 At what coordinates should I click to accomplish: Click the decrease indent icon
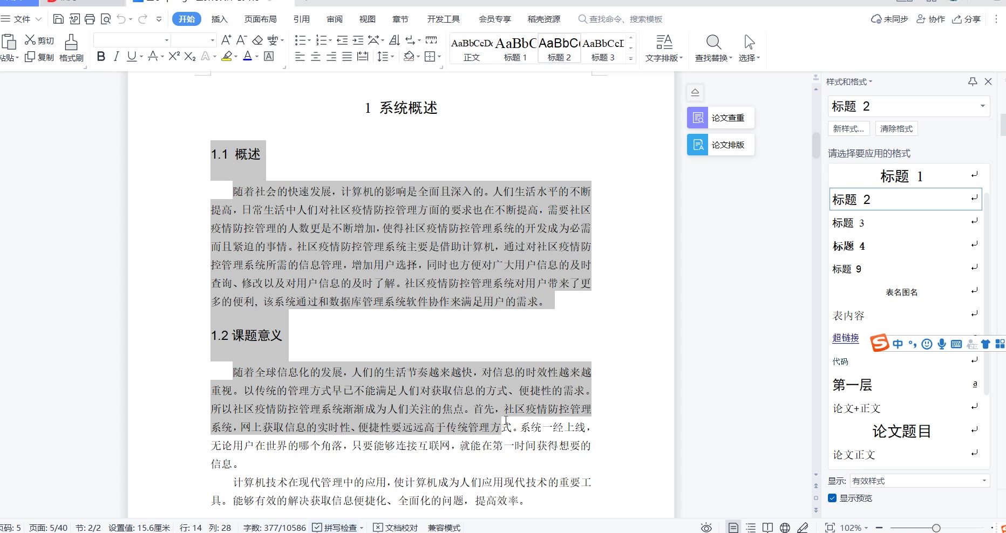coord(342,40)
